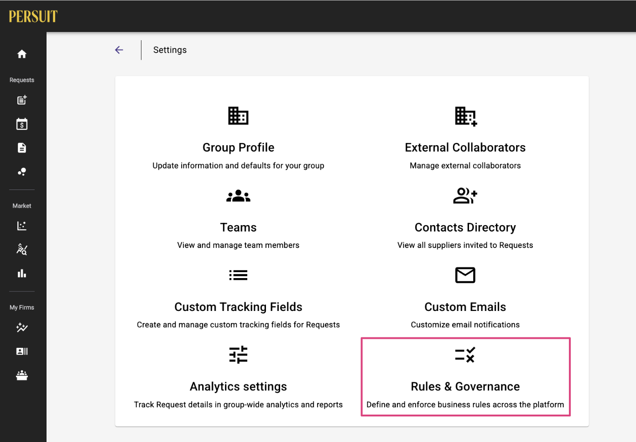Viewport: 636px width, 442px height.
Task: Click the Custom Tracking Fields list icon
Action: coord(238,275)
